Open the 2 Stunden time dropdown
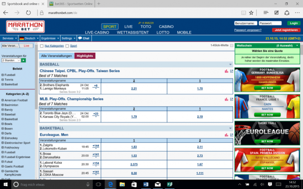The height and width of the screenshot is (189, 303). click(11, 60)
